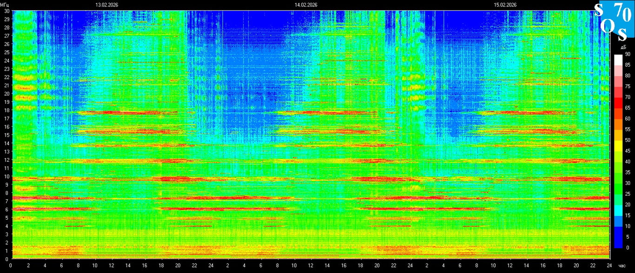The height and width of the screenshot is (273, 635).
Task: Pick the dark blue 5 dB color swatch
Action: tap(618, 241)
